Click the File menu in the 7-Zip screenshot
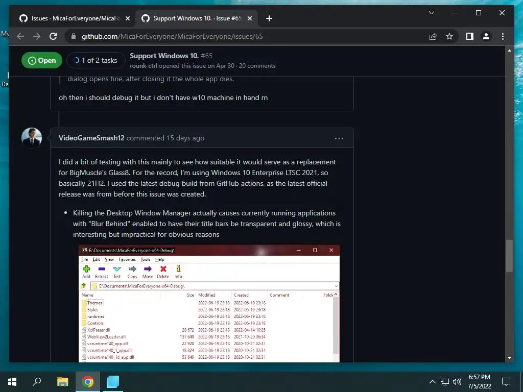 tap(85, 259)
